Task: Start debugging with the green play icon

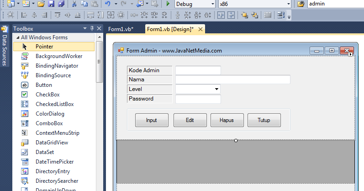Action: [x=168, y=4]
